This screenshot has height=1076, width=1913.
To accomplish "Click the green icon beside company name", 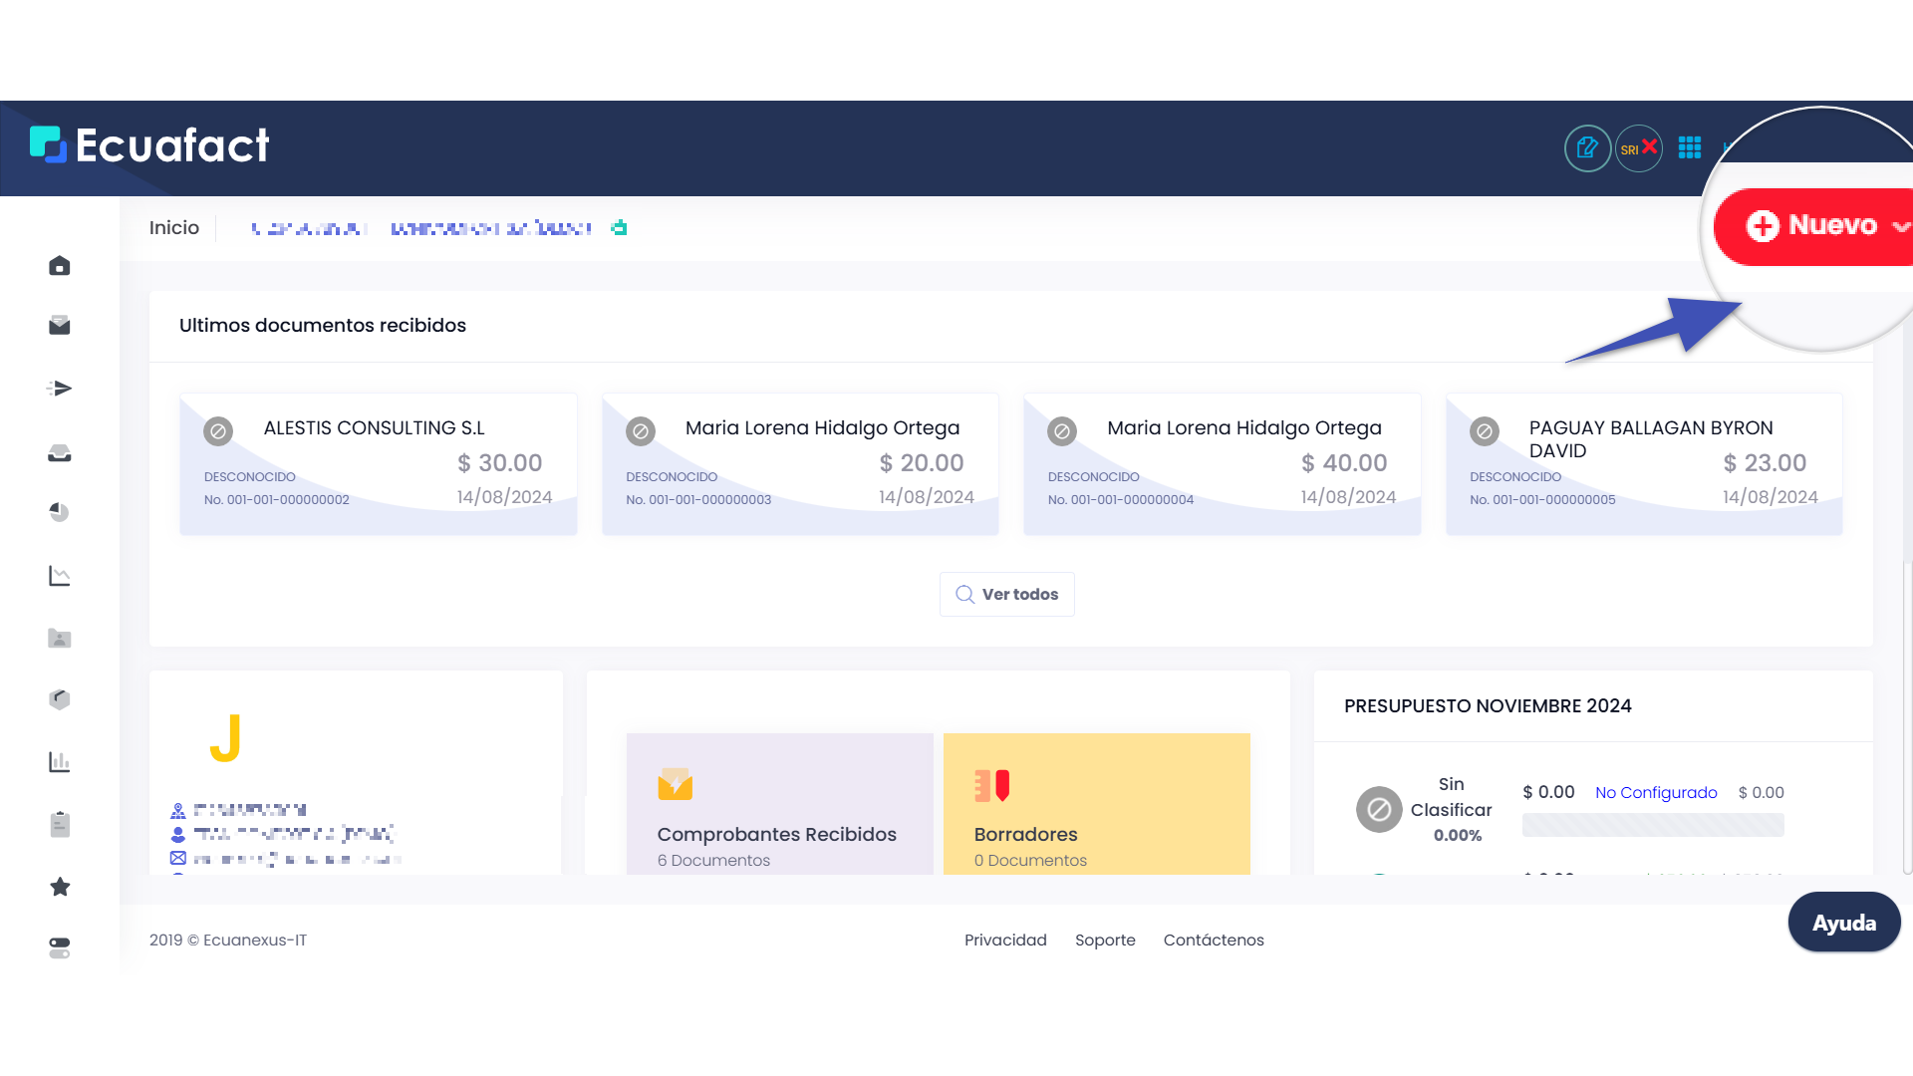I will coord(619,228).
